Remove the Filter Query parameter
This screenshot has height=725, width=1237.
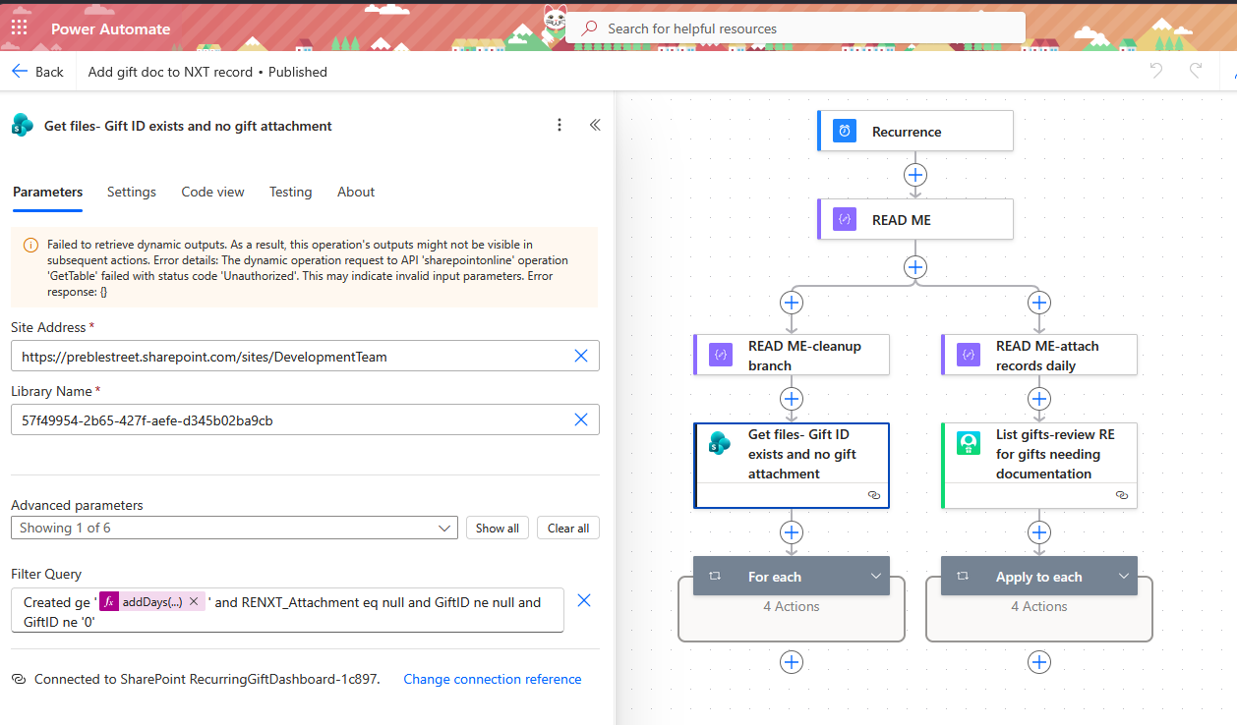coord(584,600)
